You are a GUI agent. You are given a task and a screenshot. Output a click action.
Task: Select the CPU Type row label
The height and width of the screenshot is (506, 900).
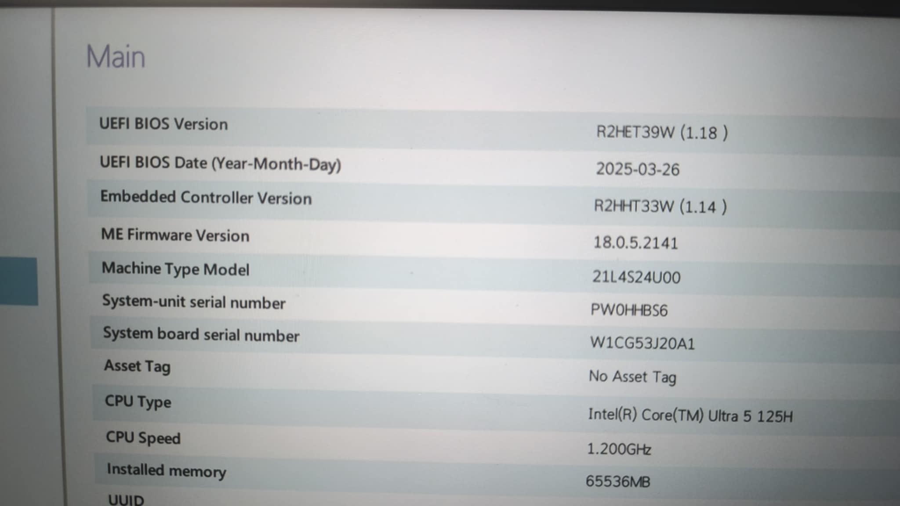coord(138,401)
